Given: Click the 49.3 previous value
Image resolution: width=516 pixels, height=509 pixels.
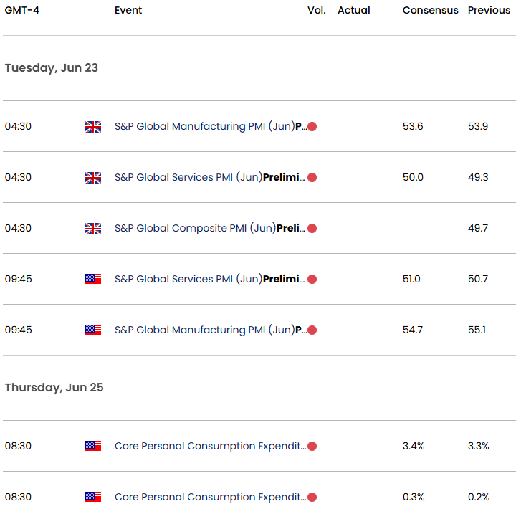Looking at the screenshot, I should point(478,177).
